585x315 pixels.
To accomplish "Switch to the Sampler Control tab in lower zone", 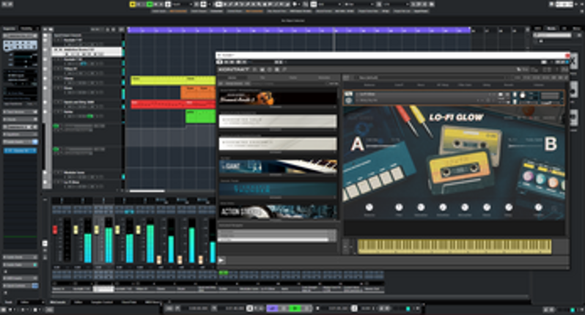I will [x=102, y=303].
